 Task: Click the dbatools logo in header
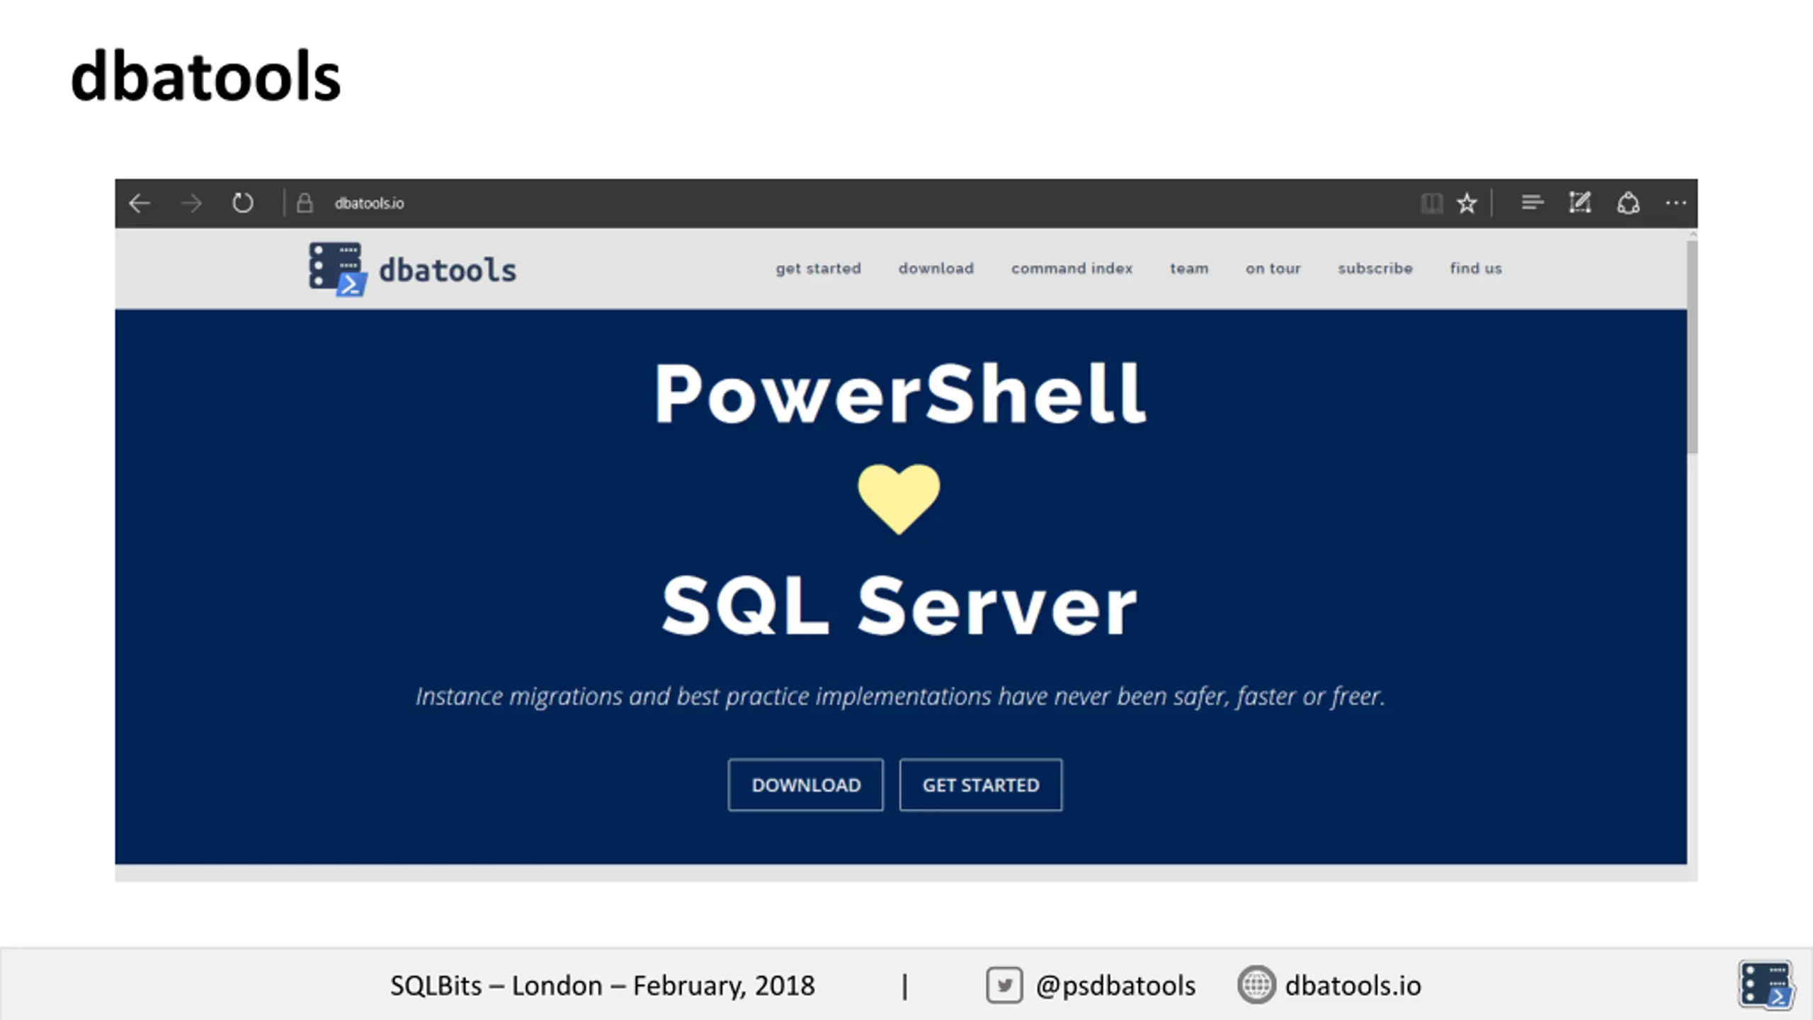[412, 269]
